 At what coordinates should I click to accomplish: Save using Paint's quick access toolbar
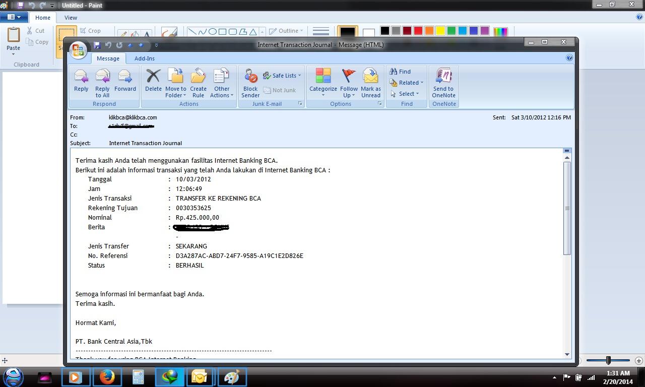20,5
